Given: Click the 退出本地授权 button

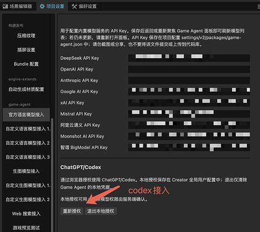Looking at the screenshot, I should click(101, 211).
